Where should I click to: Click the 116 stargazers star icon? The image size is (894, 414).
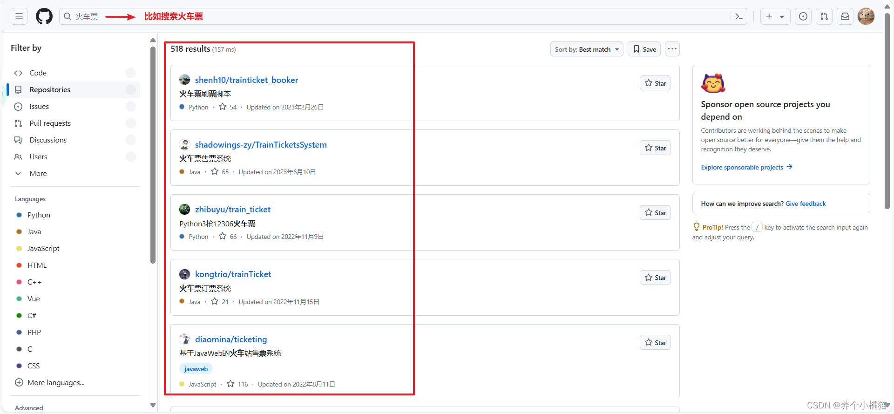(x=230, y=384)
